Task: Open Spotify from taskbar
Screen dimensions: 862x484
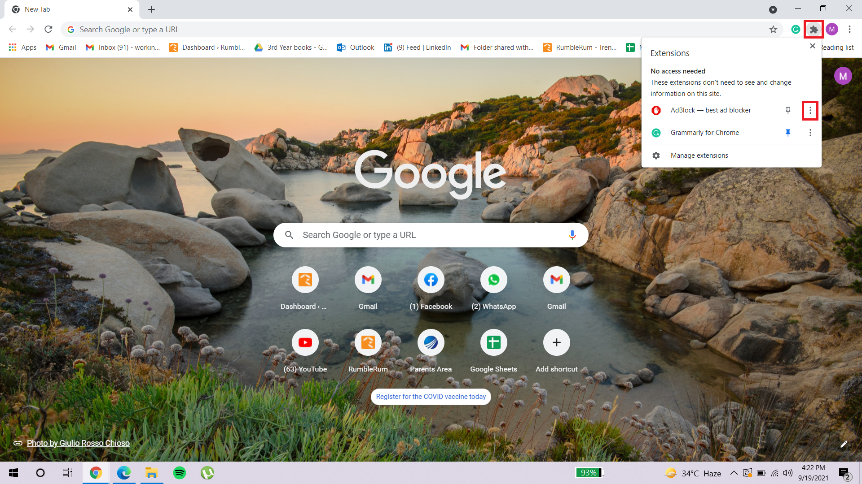Action: coord(180,473)
